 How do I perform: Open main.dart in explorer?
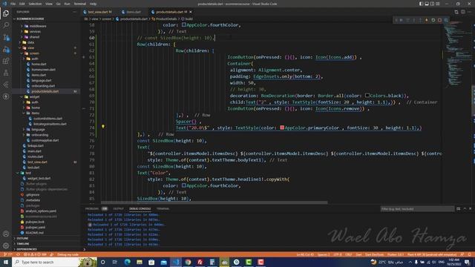click(34, 151)
